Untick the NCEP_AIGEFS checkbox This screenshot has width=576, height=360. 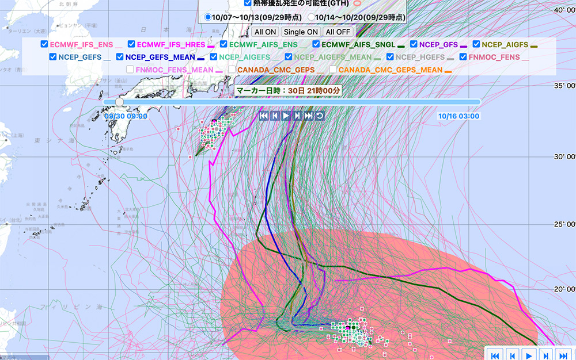pos(214,57)
